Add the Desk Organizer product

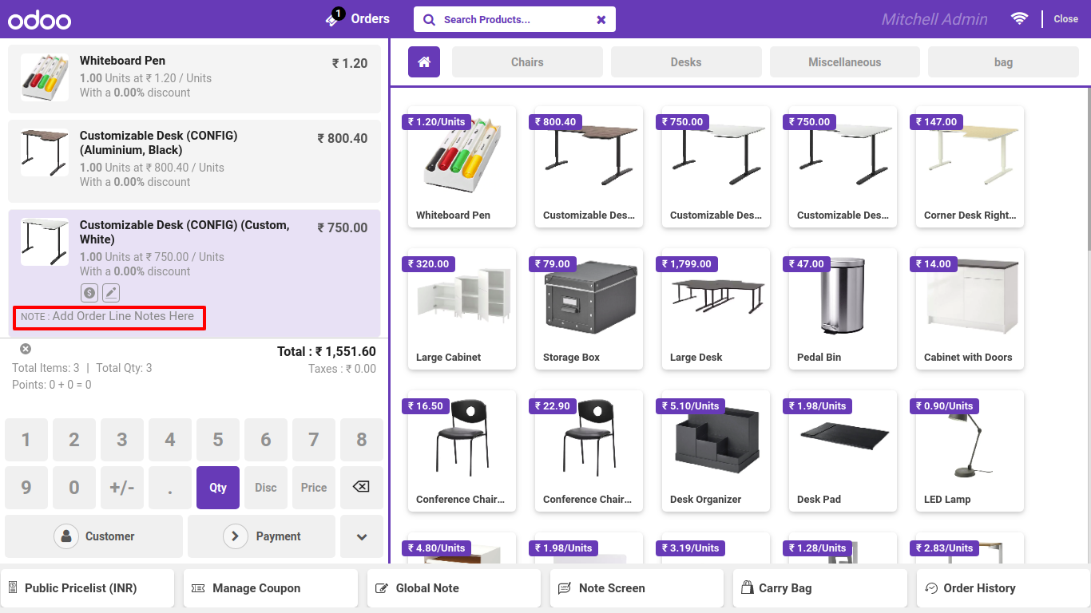(716, 451)
